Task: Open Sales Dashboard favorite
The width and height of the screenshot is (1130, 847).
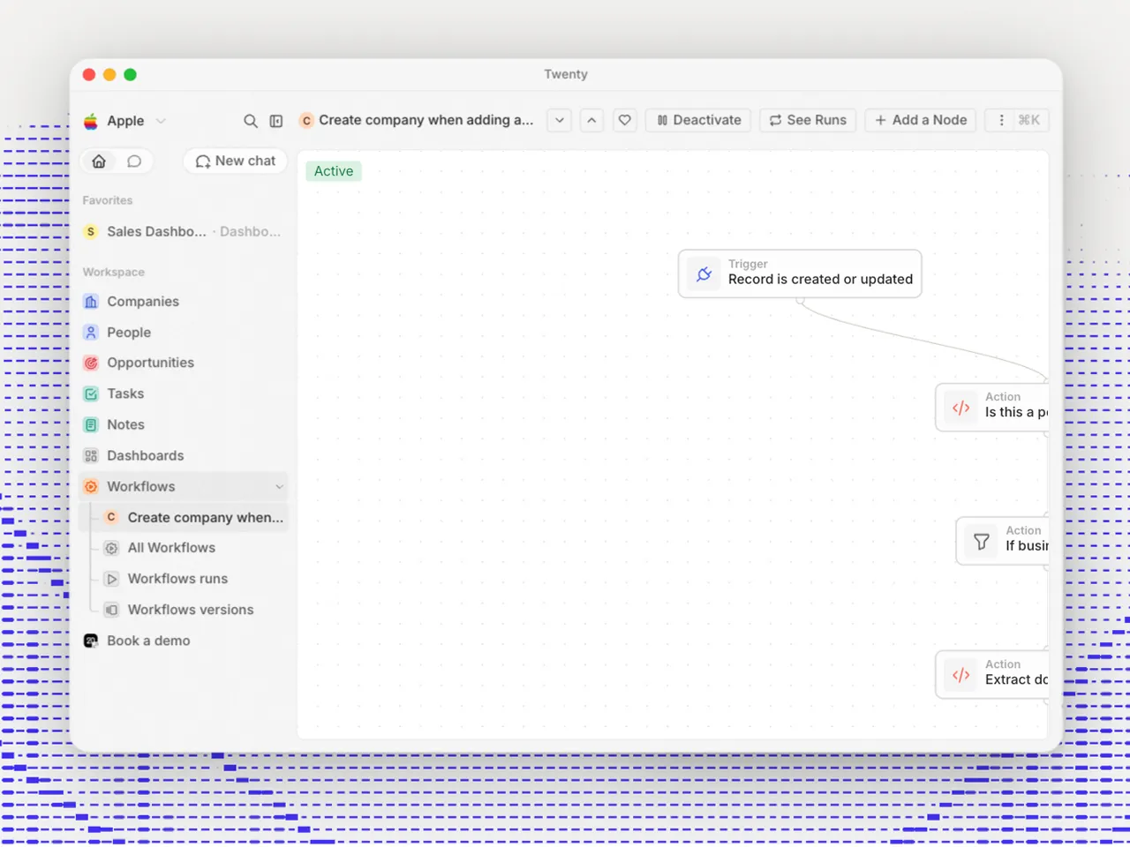Action: tap(183, 231)
